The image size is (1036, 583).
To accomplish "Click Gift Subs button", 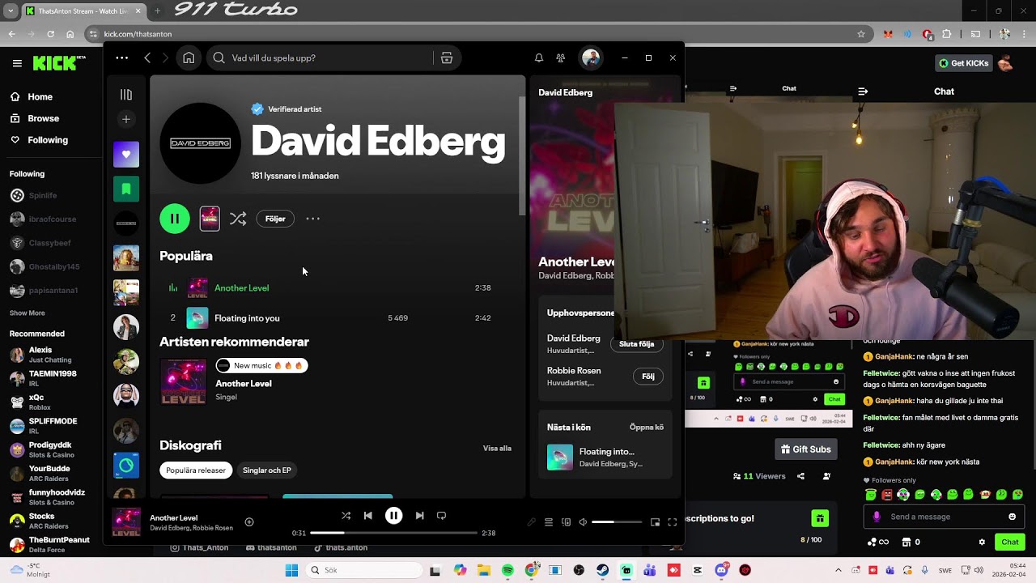I will (805, 449).
